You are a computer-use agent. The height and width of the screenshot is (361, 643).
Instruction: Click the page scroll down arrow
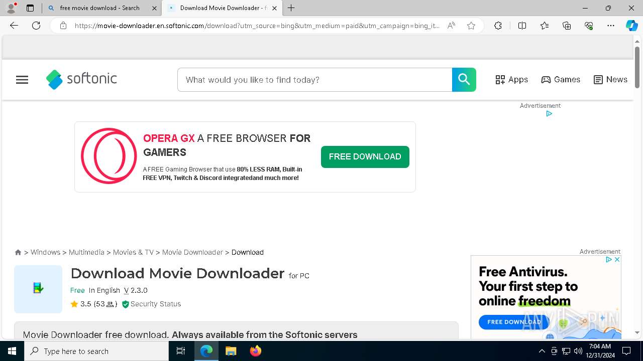pos(637,332)
